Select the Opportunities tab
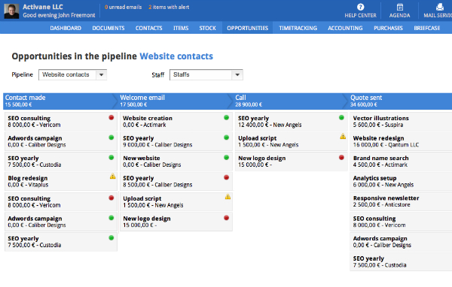This screenshot has height=287, width=452. click(x=247, y=29)
